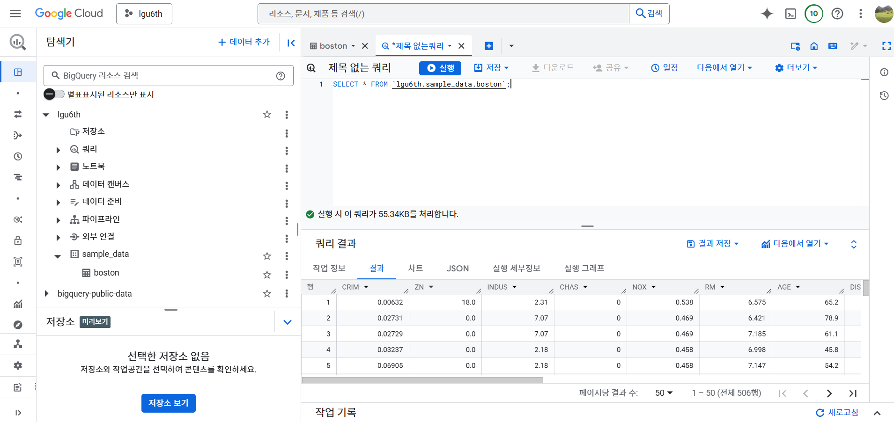Viewport: 894px width, 422px height.
Task: Switch to JSON results tab
Action: click(x=458, y=269)
